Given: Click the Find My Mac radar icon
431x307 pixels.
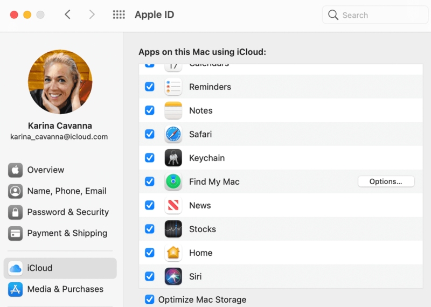Looking at the screenshot, I should (173, 182).
